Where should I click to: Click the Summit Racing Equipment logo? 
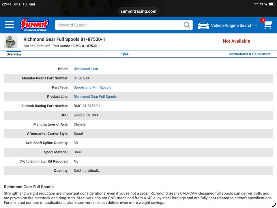[35, 25]
